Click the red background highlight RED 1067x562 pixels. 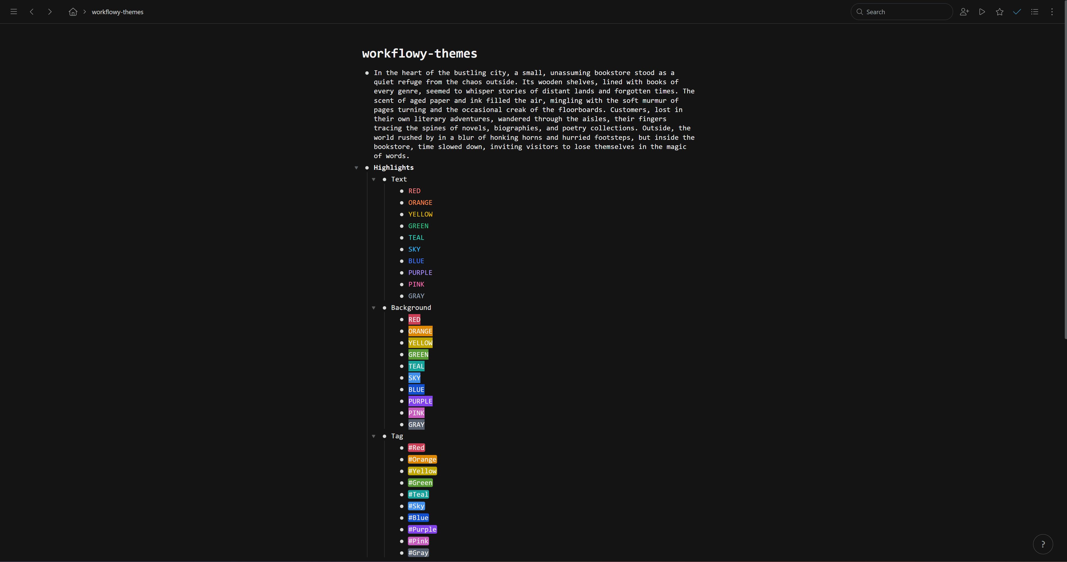pyautogui.click(x=414, y=320)
